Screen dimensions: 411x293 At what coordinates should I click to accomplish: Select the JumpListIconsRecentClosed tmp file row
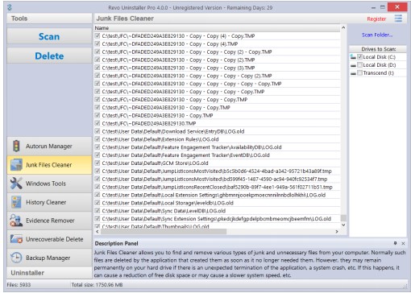217,187
